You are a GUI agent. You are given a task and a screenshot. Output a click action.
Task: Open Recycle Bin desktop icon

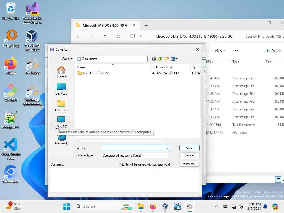(x=11, y=11)
